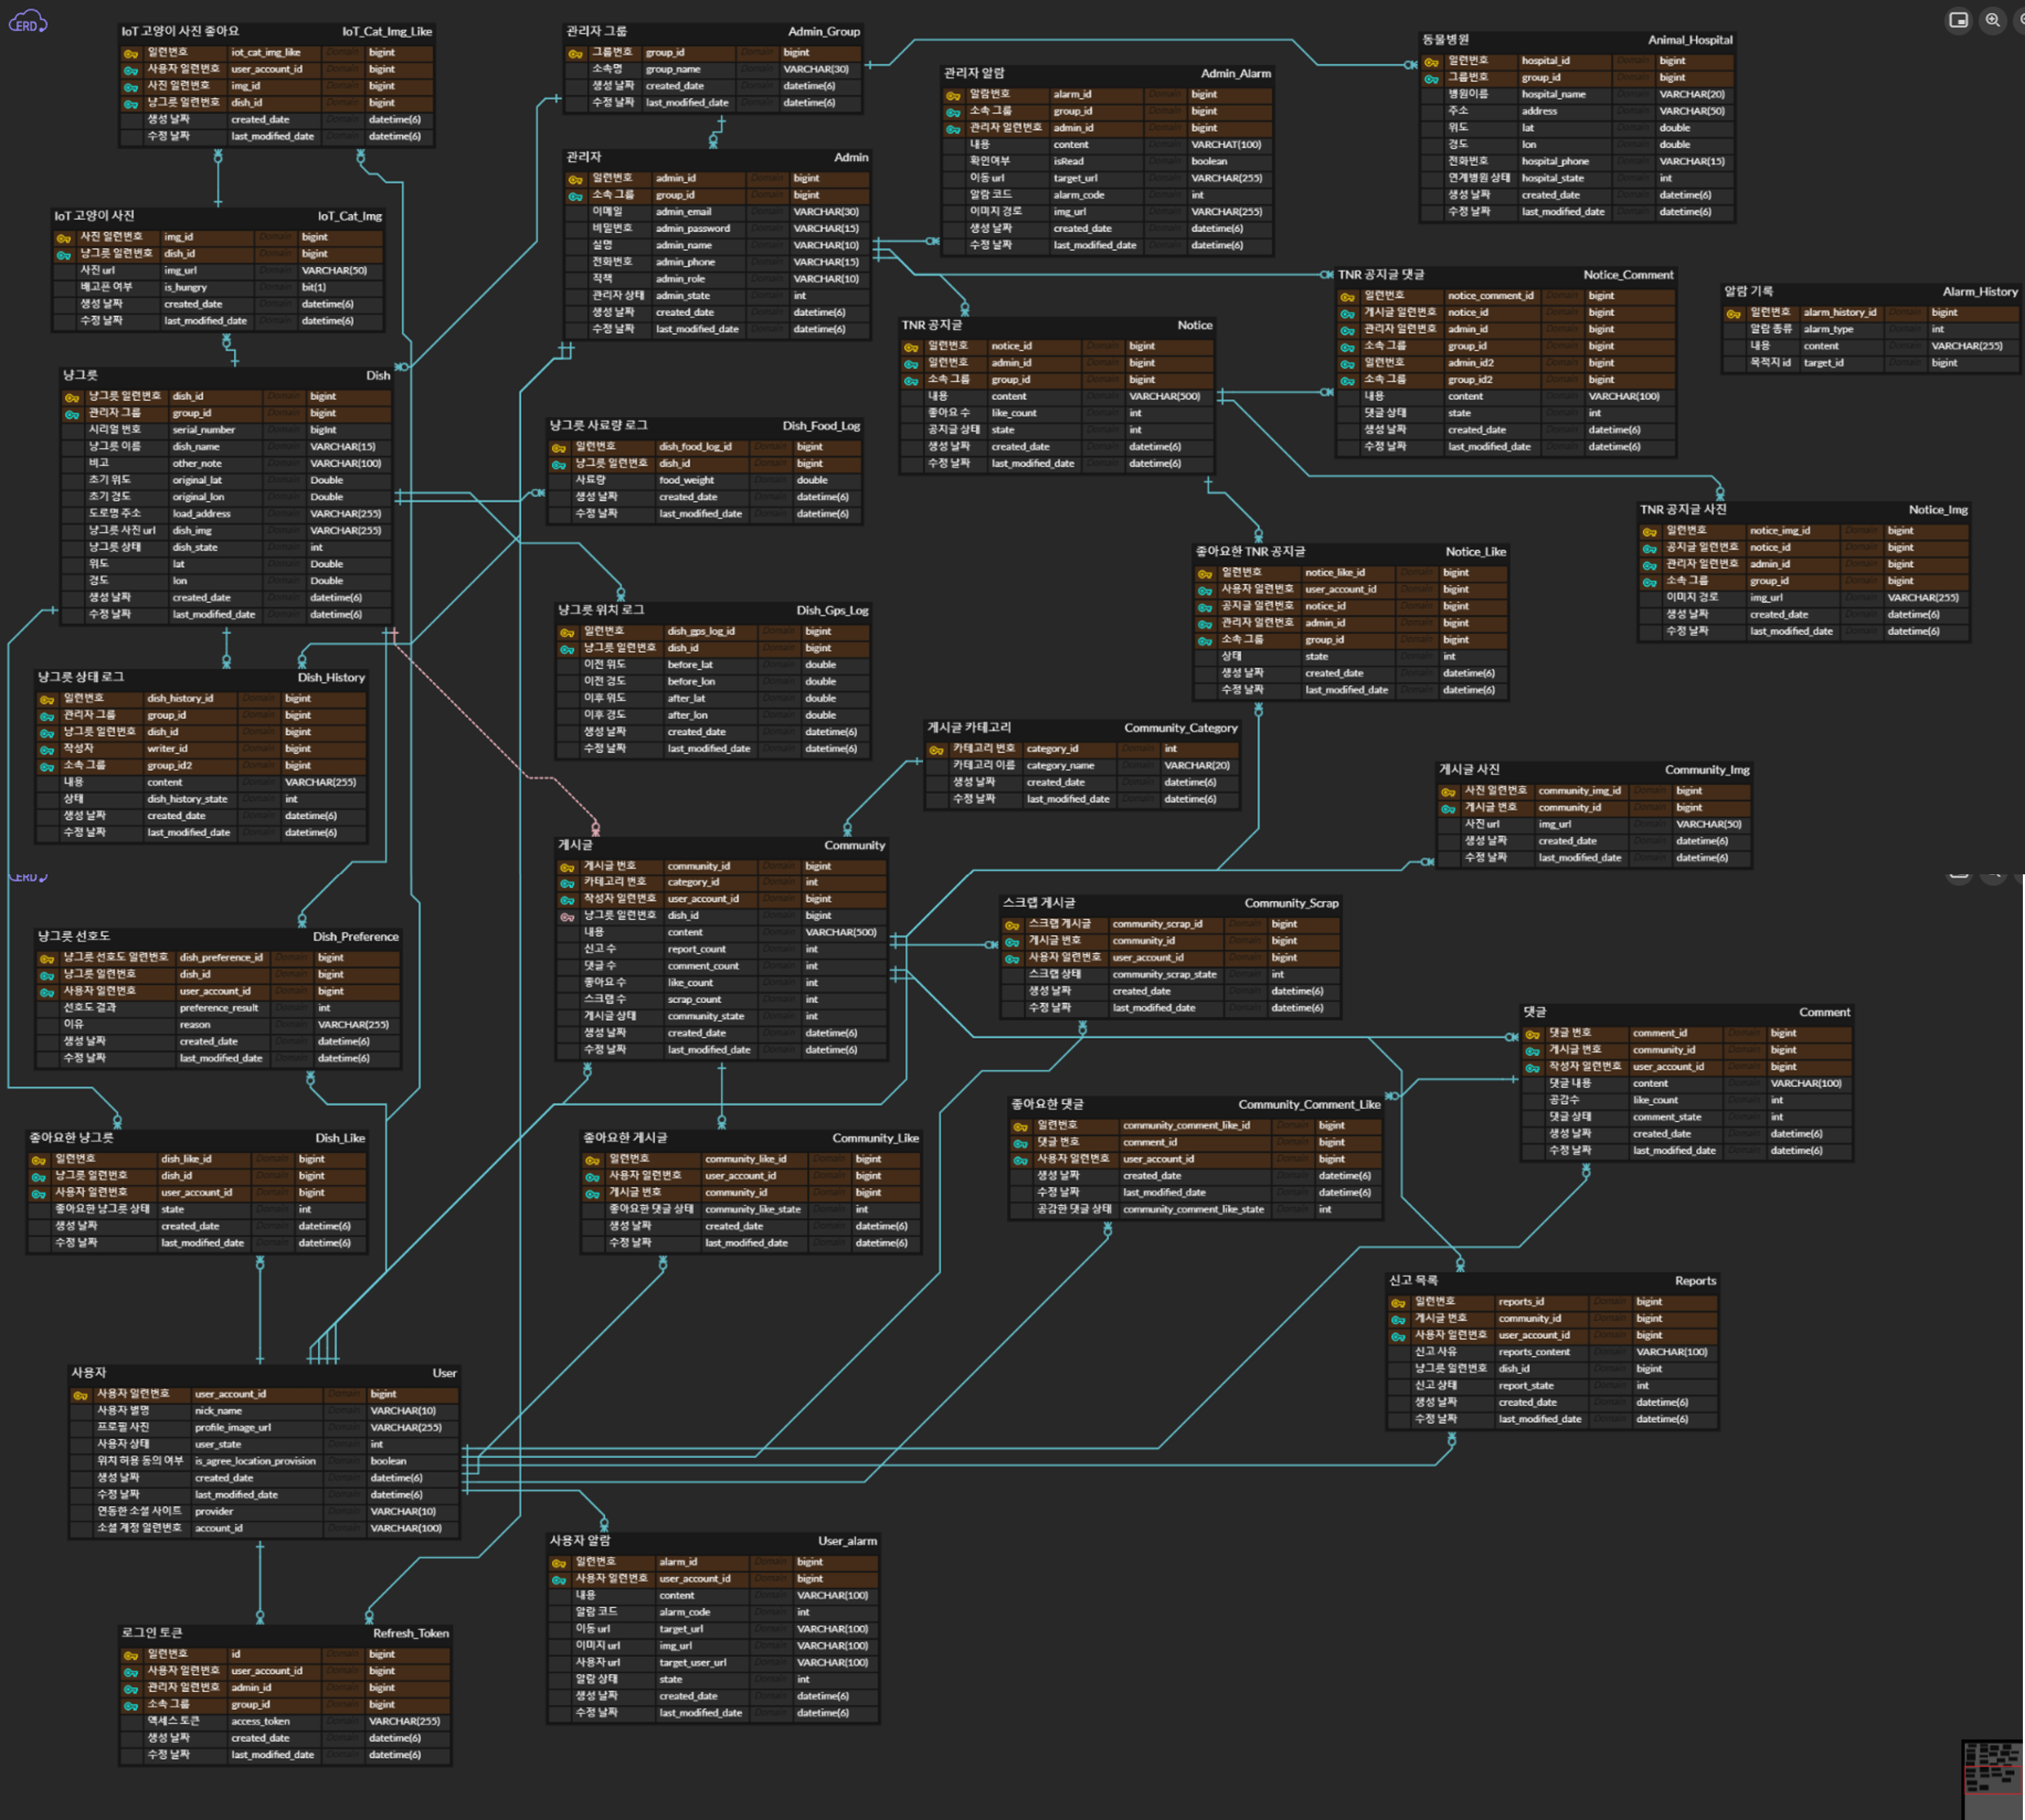
Task: Click the yellow key beside notice_img_id
Action: coord(1649,531)
